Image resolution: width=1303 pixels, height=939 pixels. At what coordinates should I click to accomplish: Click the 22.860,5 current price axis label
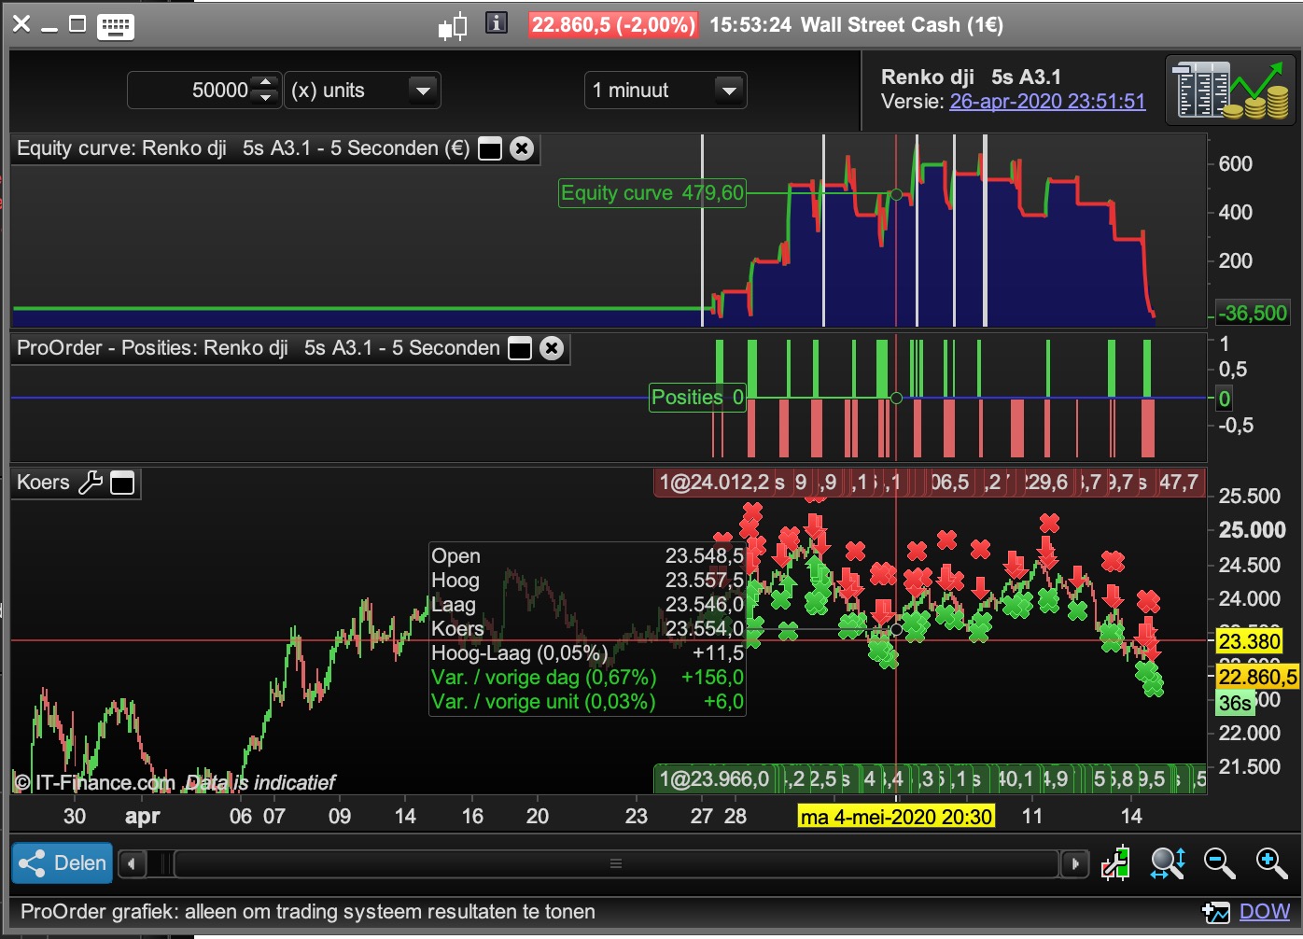coord(1257,677)
